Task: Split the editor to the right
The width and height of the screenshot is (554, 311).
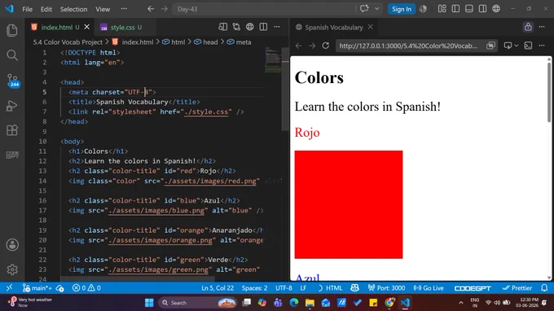Action: pos(263,27)
